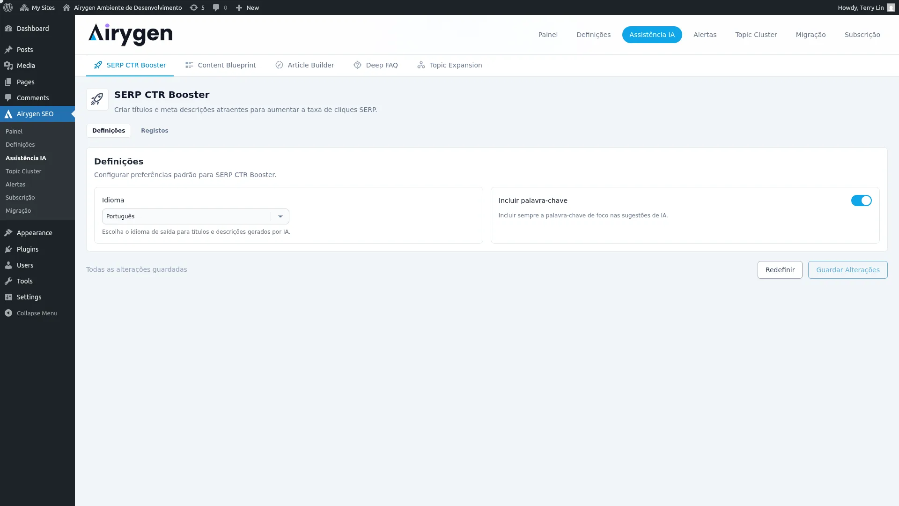Screen dimensions: 899x506
Task: Click the Plugins plug icon
Action: (x=8, y=249)
